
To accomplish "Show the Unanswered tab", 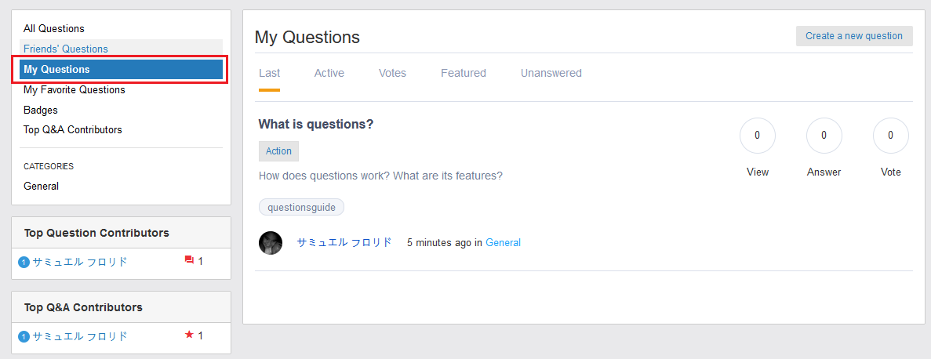I will [x=551, y=73].
